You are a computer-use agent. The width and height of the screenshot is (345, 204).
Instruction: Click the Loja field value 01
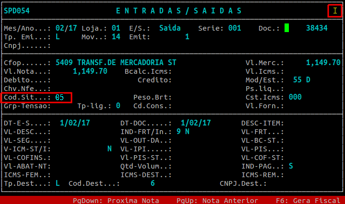point(116,28)
